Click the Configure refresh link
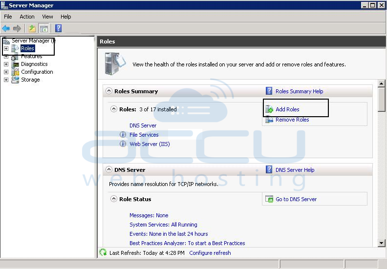 point(210,253)
